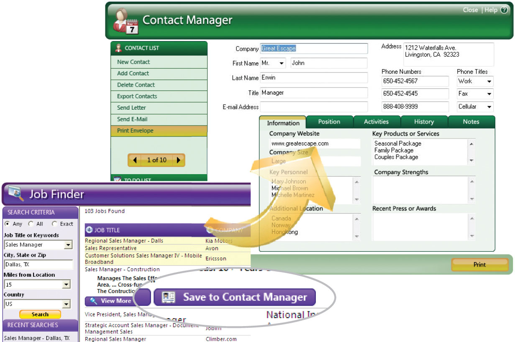This screenshot has height=342, width=515.
Task: Select the Exact search radio button
Action: pyautogui.click(x=55, y=224)
